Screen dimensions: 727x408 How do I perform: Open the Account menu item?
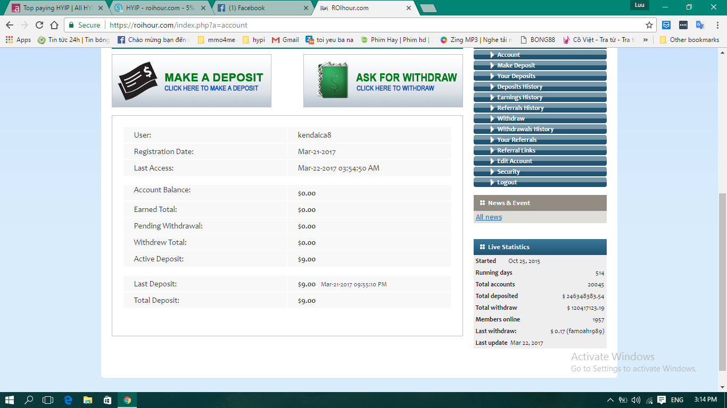pos(540,55)
